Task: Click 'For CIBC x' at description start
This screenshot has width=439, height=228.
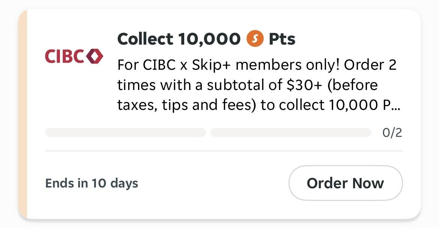Action: coord(152,65)
